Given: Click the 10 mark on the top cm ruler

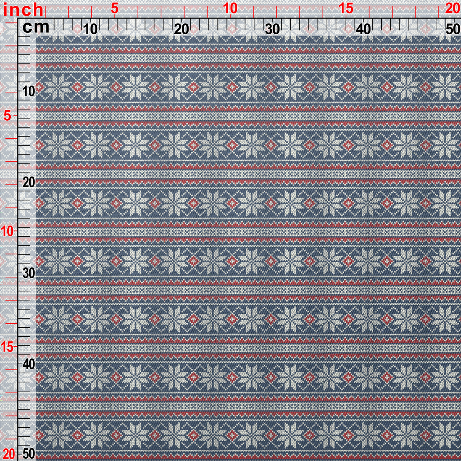Looking at the screenshot, I should [x=90, y=30].
